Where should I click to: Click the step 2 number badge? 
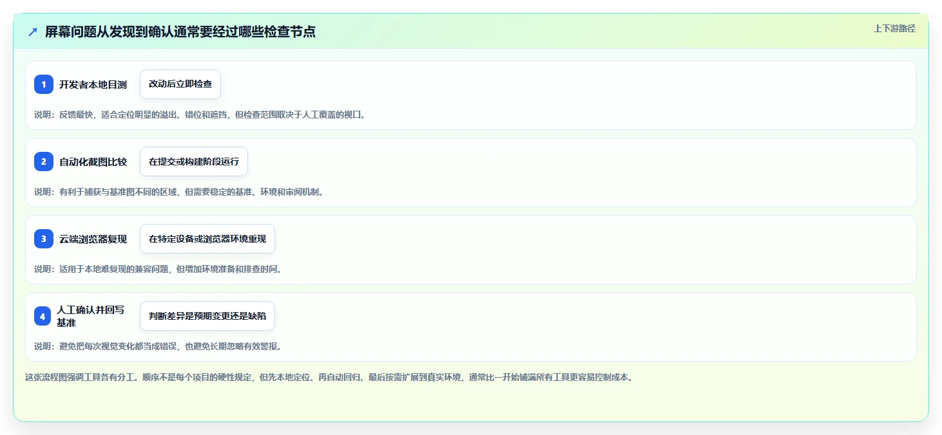tap(44, 162)
